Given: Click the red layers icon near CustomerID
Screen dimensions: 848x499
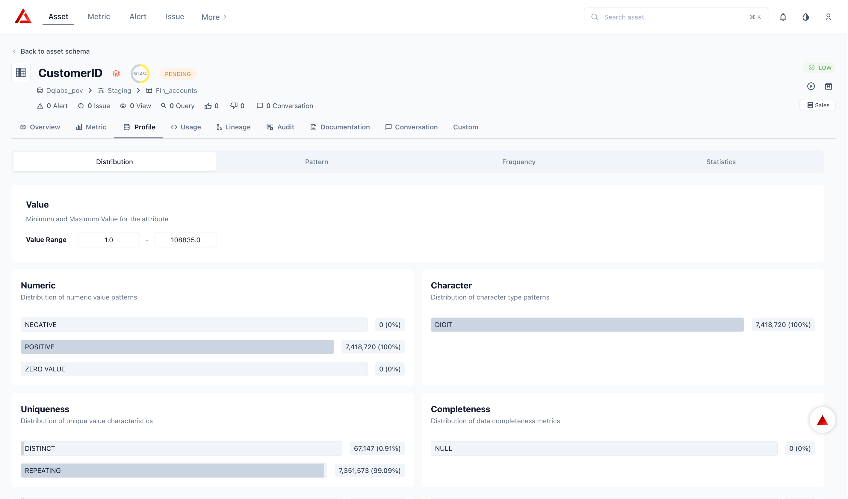Looking at the screenshot, I should click(x=116, y=74).
